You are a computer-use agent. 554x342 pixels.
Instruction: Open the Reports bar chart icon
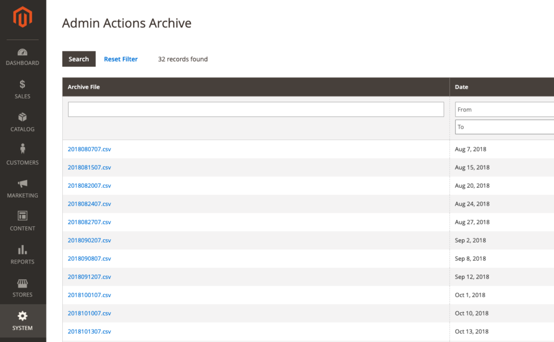[x=23, y=249]
